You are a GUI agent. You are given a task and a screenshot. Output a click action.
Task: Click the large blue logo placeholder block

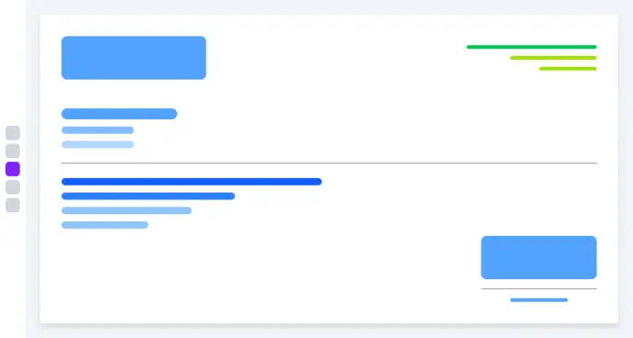tap(134, 58)
